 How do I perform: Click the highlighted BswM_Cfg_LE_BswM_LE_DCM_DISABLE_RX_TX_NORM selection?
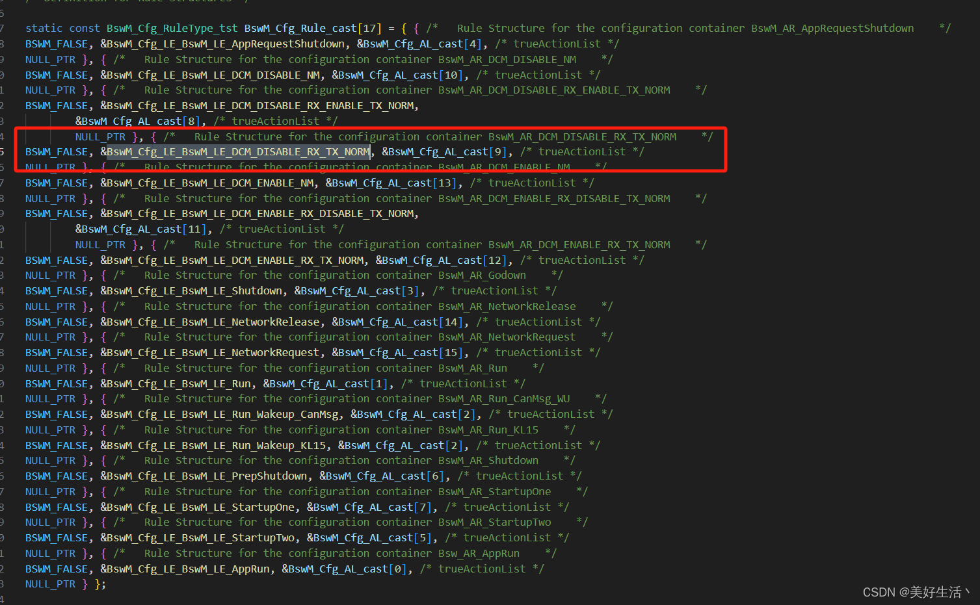click(x=238, y=151)
